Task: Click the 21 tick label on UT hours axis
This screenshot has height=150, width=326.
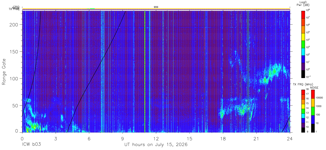Action: (x=256, y=139)
